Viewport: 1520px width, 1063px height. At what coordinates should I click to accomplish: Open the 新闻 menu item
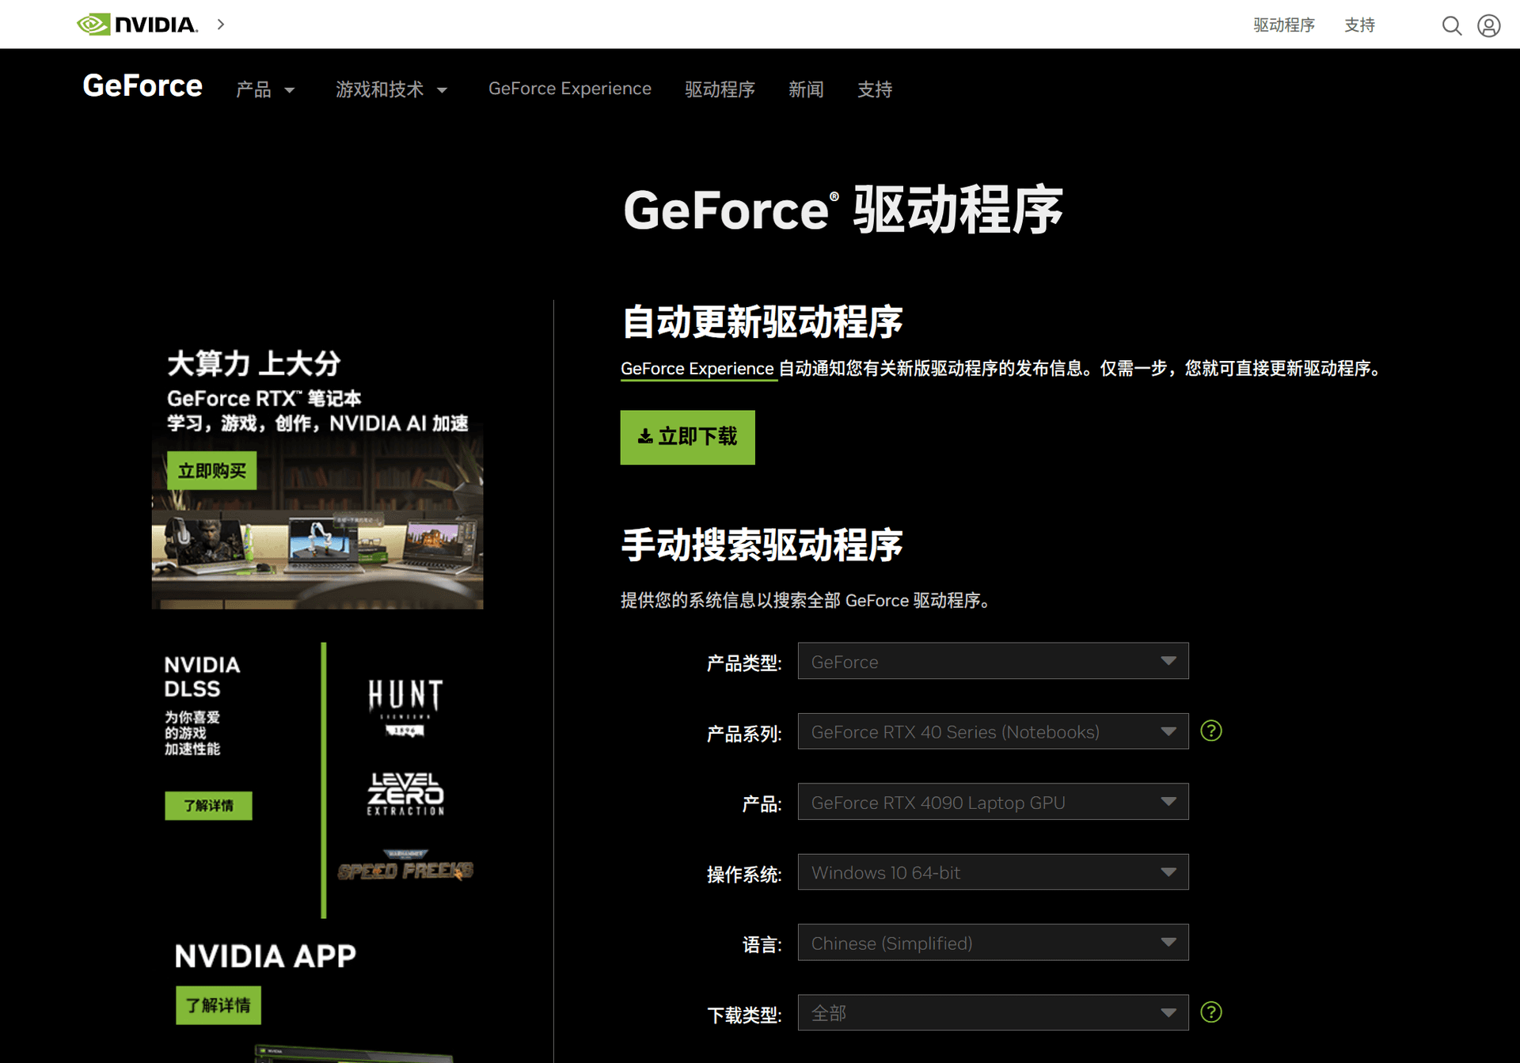[806, 89]
